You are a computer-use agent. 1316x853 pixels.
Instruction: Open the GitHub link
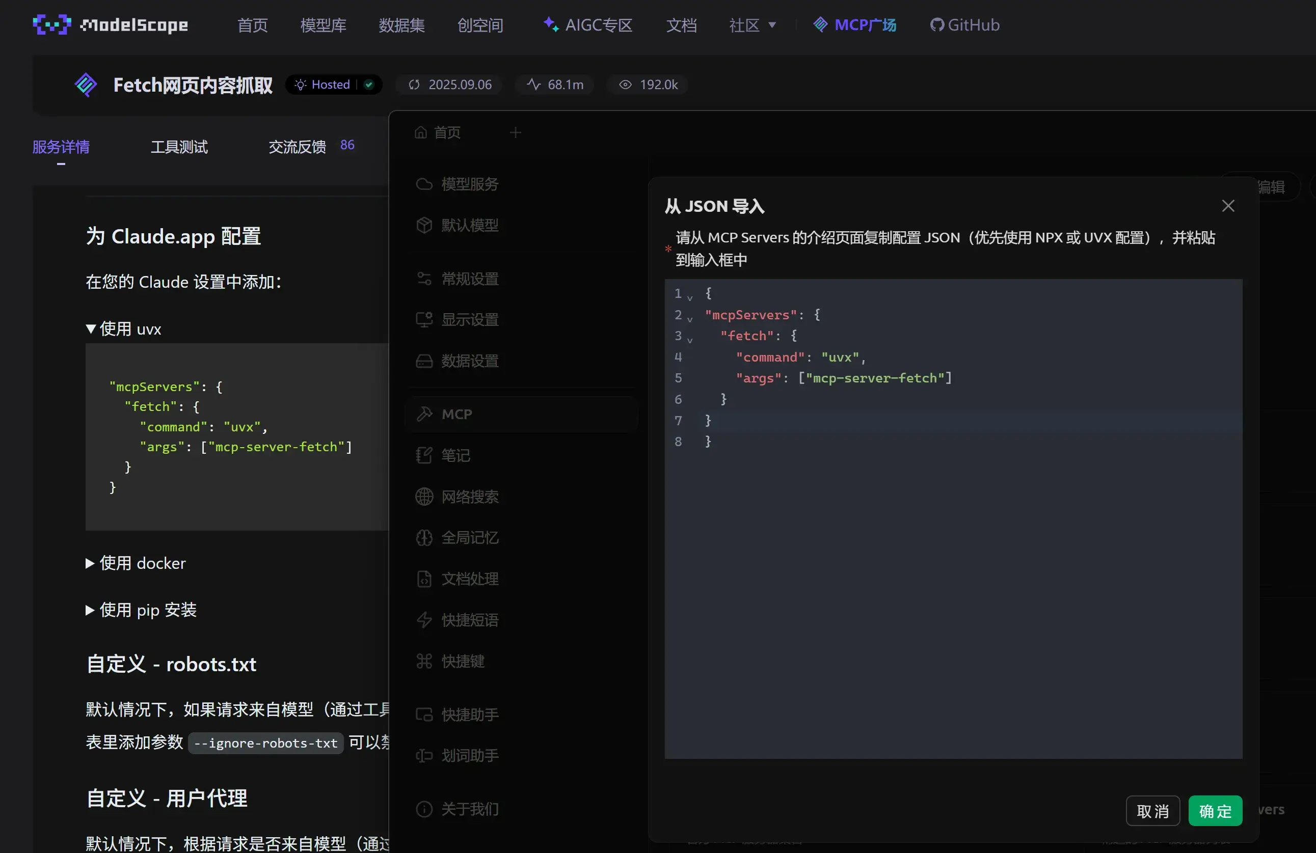coord(965,25)
